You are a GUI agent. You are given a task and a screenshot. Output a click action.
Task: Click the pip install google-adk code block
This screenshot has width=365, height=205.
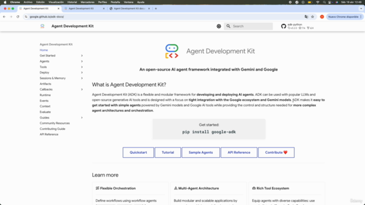coord(209,132)
